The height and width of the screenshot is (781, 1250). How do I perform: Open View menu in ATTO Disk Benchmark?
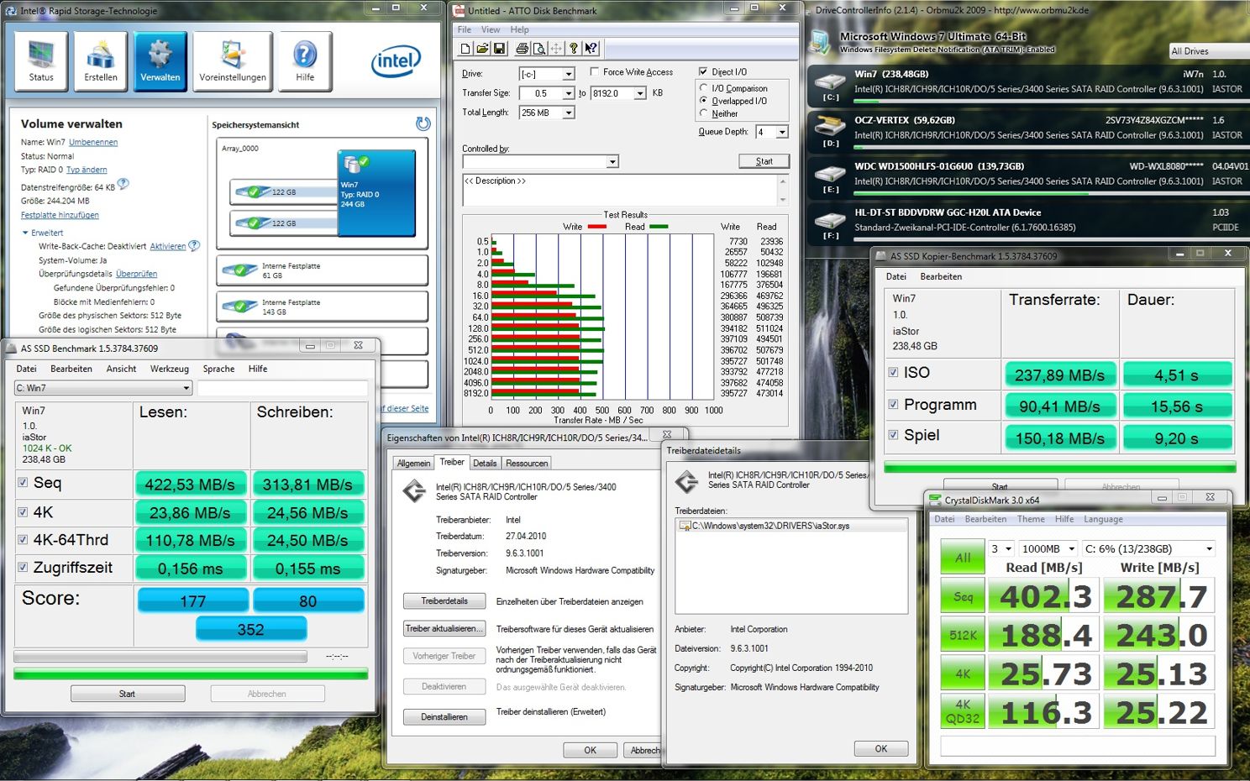(x=491, y=29)
